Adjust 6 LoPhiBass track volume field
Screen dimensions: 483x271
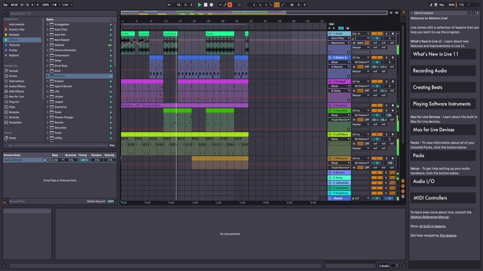tap(377, 139)
